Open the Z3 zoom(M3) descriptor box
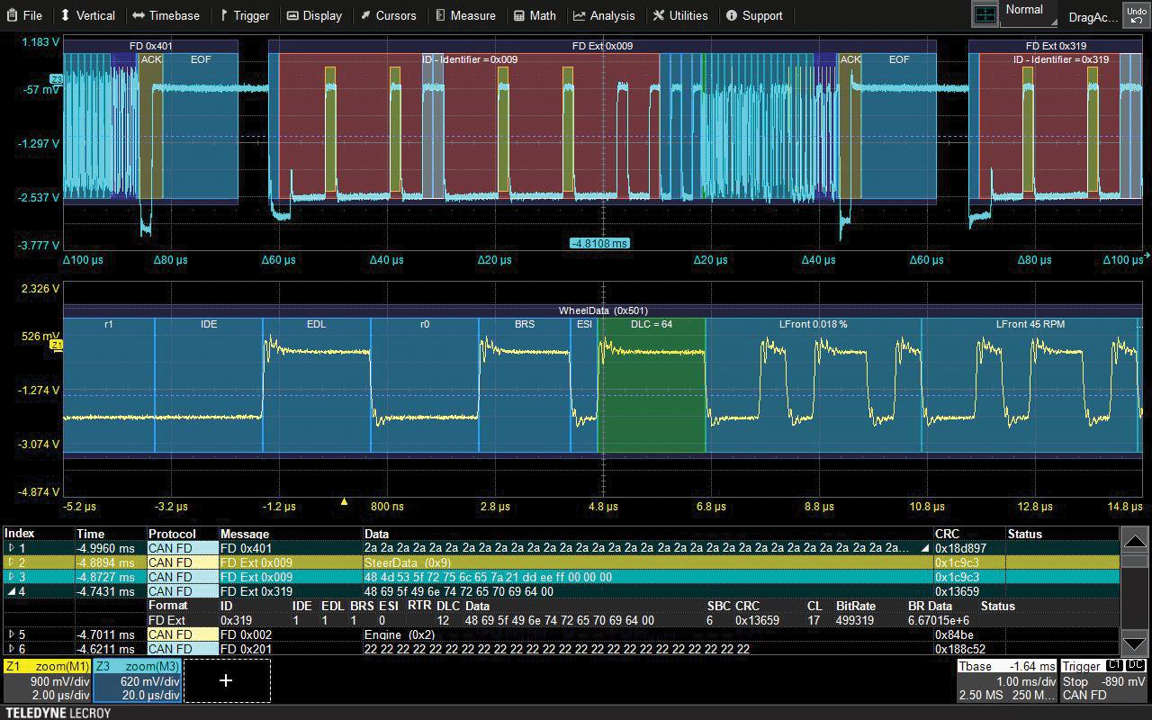1152x720 pixels. [x=137, y=680]
